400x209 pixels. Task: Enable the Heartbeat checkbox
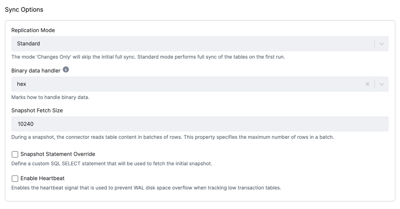[15, 178]
